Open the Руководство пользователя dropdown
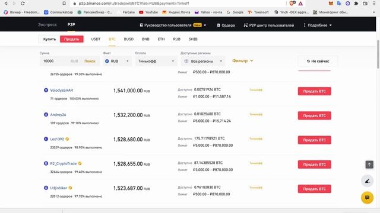Viewport: 380px width, 213px height. pos(173,25)
